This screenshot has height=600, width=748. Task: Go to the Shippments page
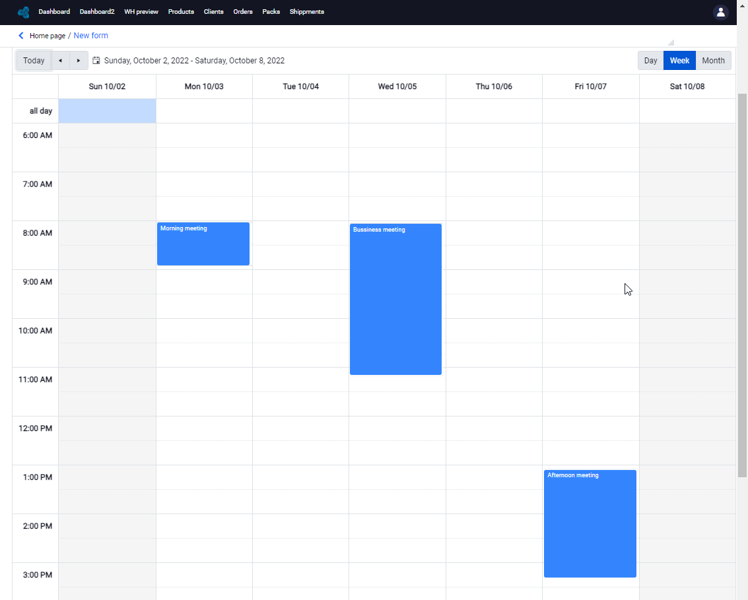[x=307, y=12]
